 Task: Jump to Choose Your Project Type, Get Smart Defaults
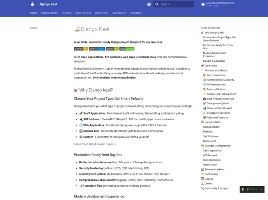(219, 39)
